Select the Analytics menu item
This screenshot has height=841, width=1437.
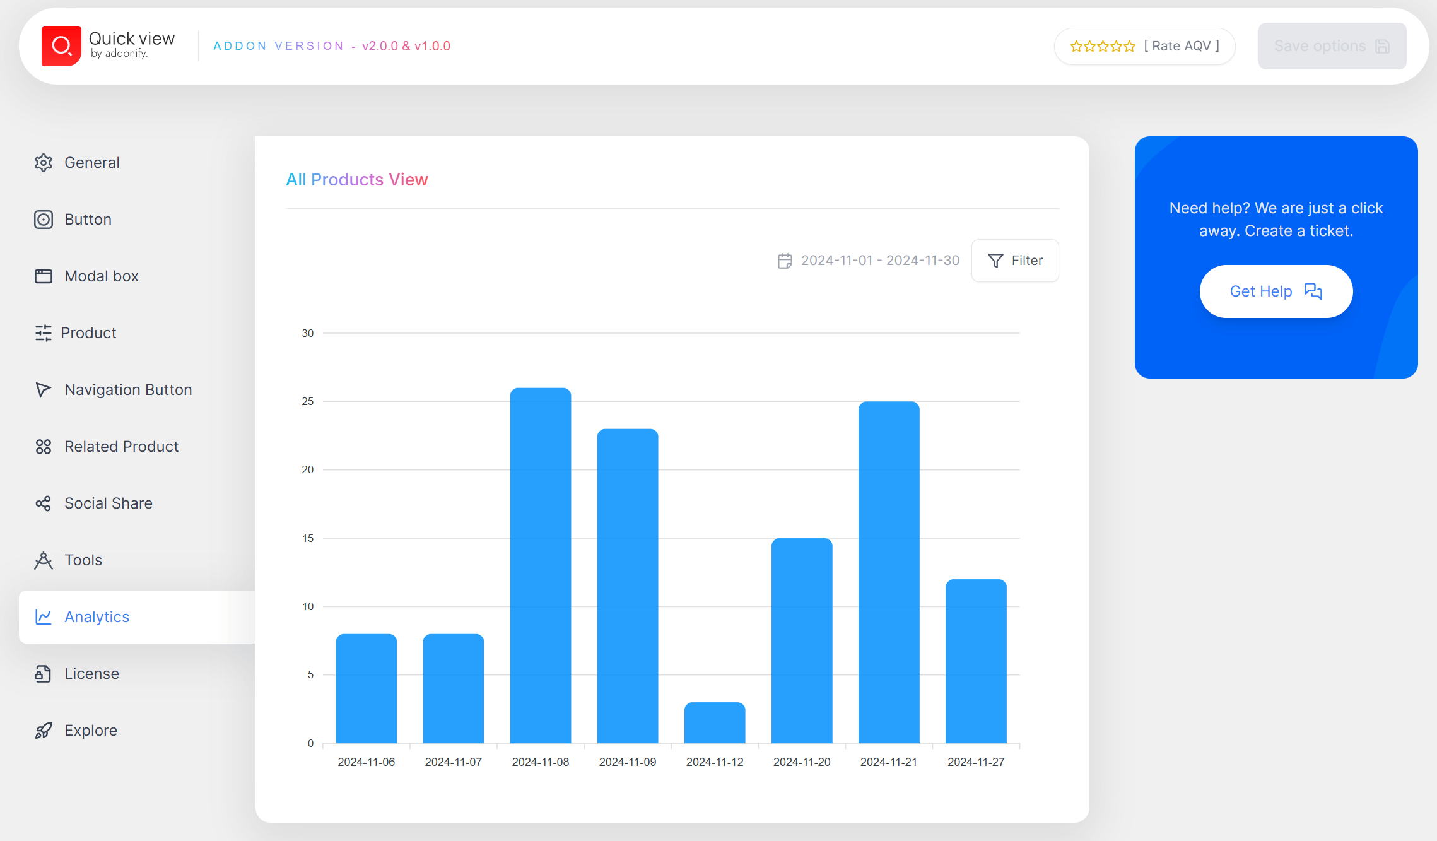click(97, 617)
